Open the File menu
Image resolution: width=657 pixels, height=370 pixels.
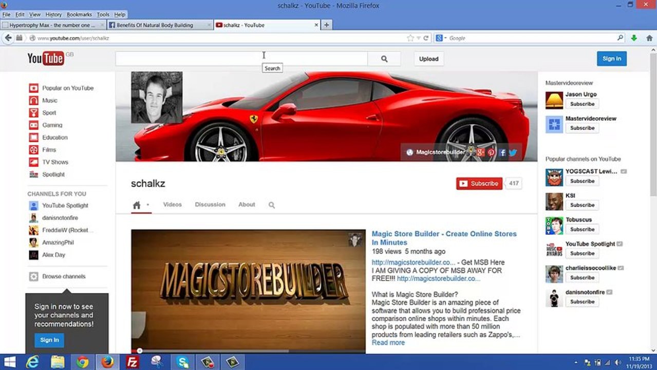(6, 15)
